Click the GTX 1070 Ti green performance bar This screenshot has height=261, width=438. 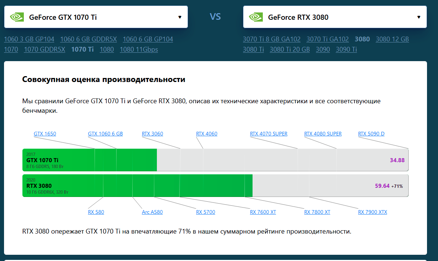click(x=89, y=160)
